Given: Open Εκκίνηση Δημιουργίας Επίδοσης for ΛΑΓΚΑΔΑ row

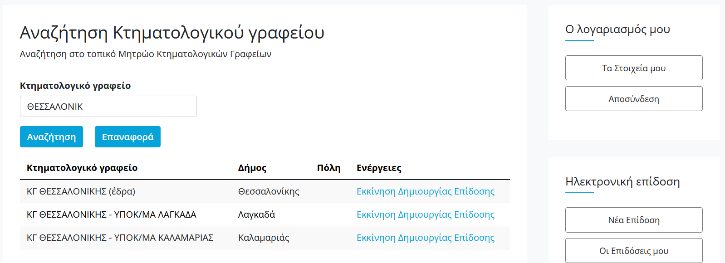Looking at the screenshot, I should 425,214.
